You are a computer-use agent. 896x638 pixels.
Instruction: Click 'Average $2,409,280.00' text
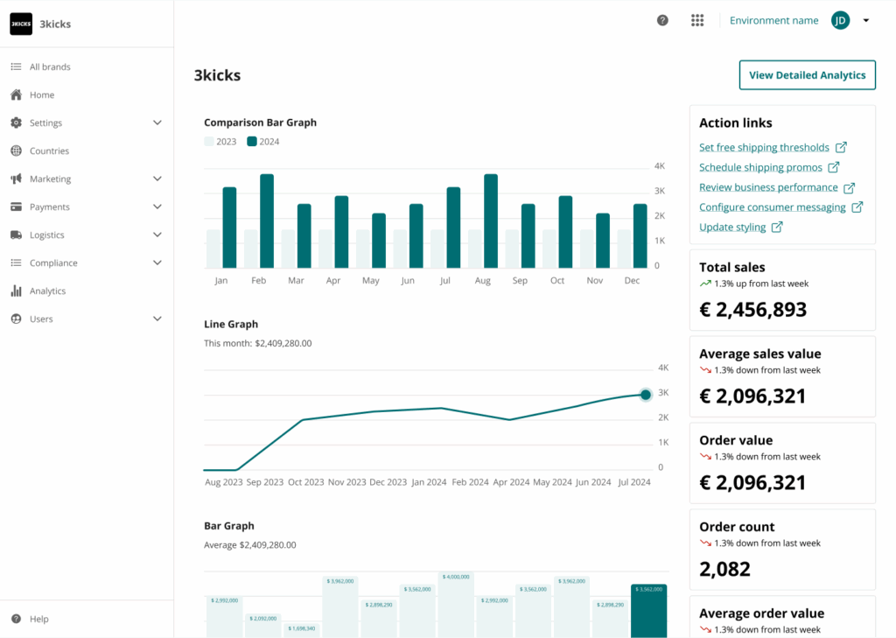[249, 545]
